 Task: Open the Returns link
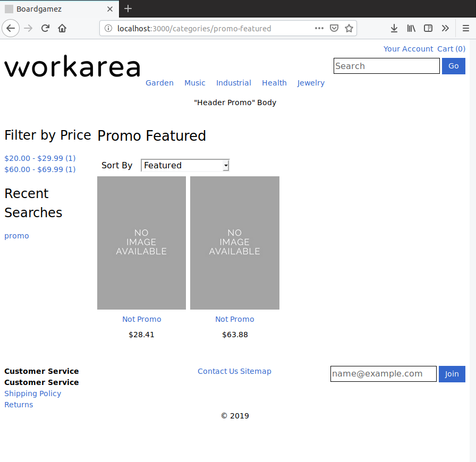[x=19, y=405]
